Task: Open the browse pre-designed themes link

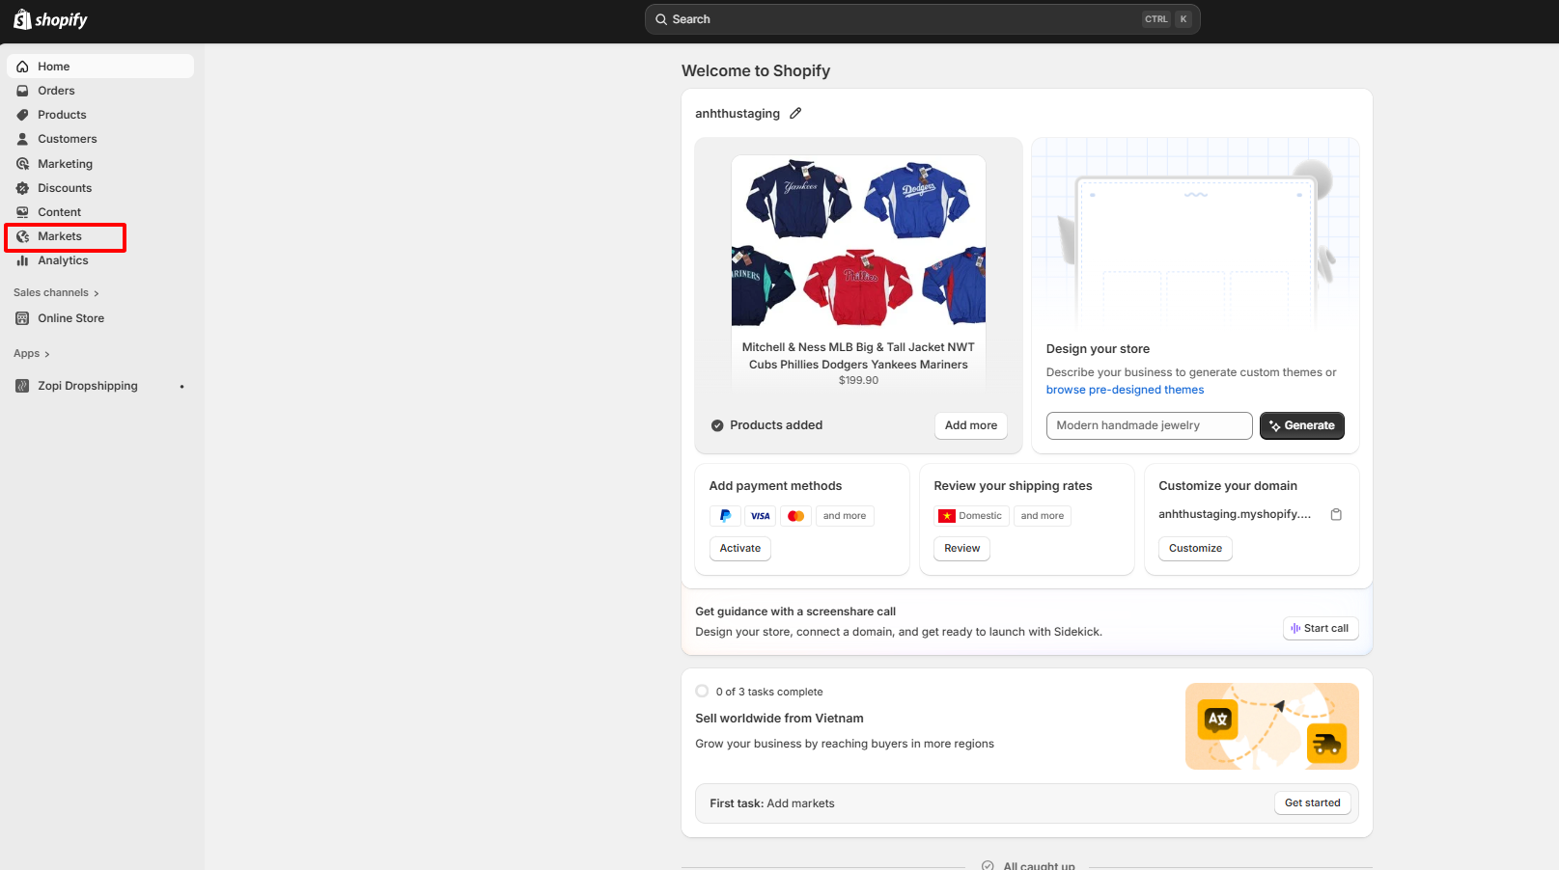Action: (x=1125, y=390)
